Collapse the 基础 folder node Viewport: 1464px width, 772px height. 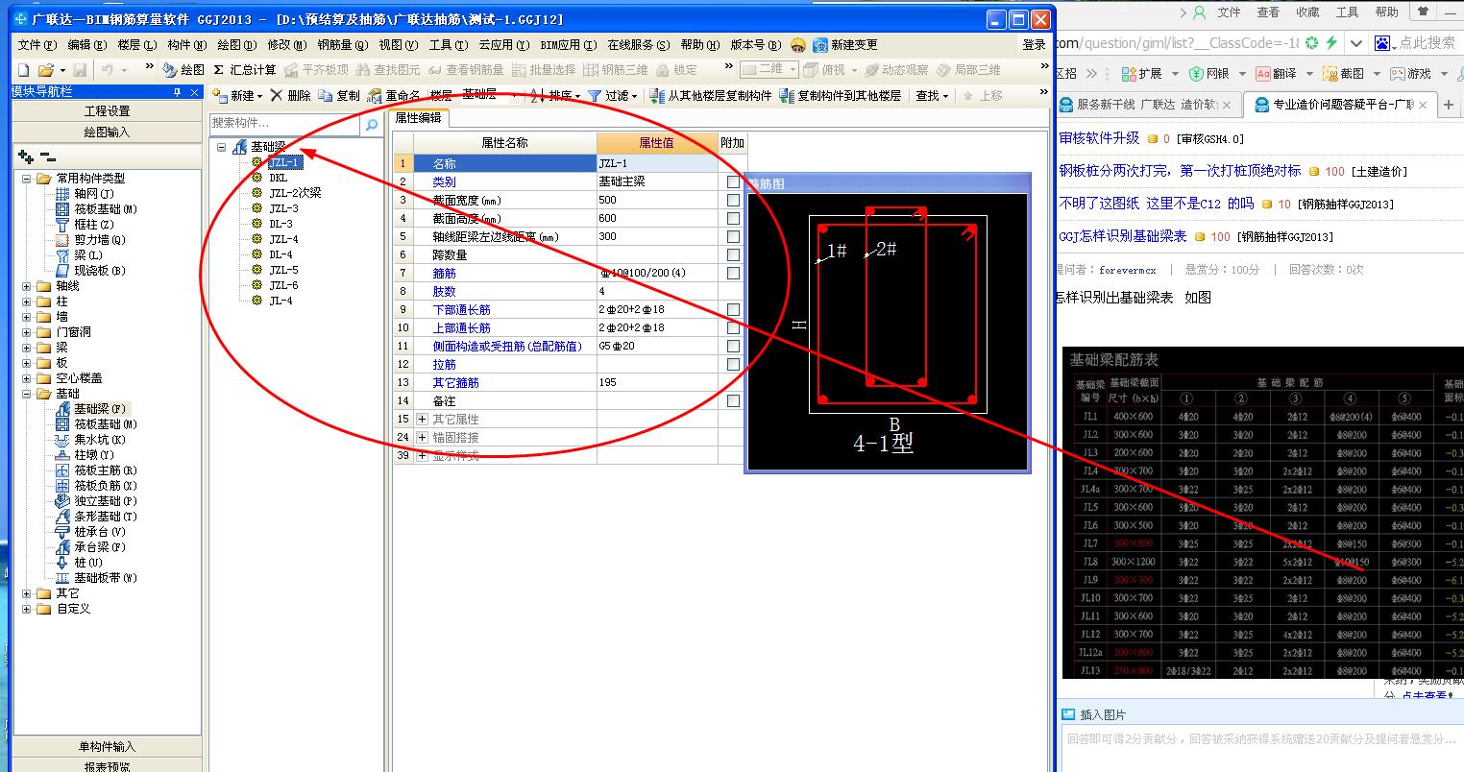(27, 394)
